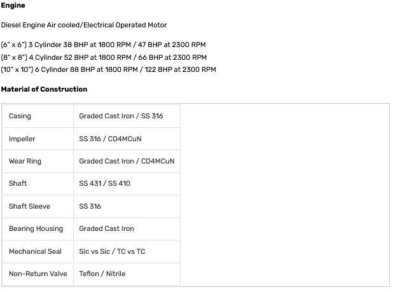Select the 3 Cylinder 38 BHP specification line
Screen dimensions: 393x292
pos(103,45)
